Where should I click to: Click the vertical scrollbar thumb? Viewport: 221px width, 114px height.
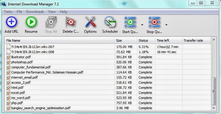[214, 91]
